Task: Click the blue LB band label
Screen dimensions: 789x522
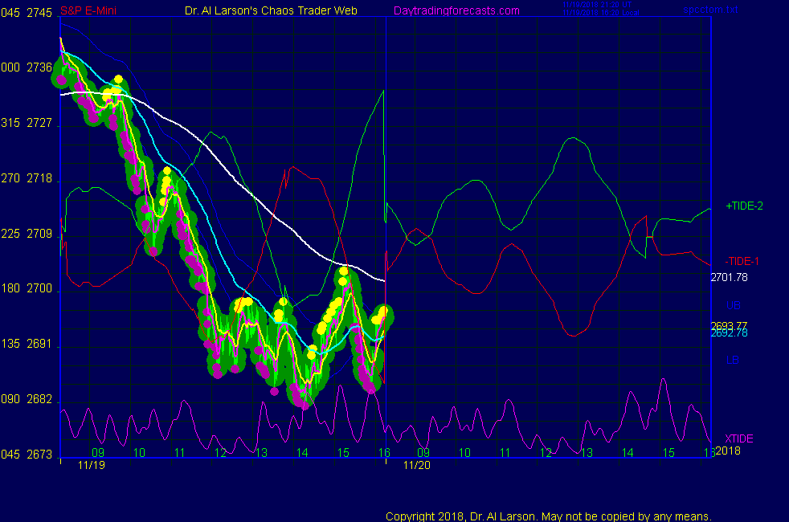Action: click(733, 360)
